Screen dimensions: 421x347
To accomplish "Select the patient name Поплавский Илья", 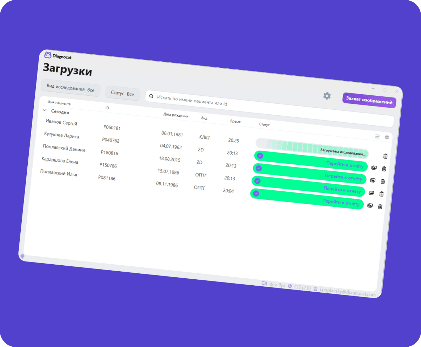I will (59, 173).
